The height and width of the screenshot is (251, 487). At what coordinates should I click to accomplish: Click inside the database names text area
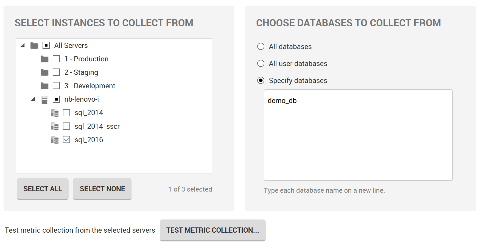click(x=358, y=135)
